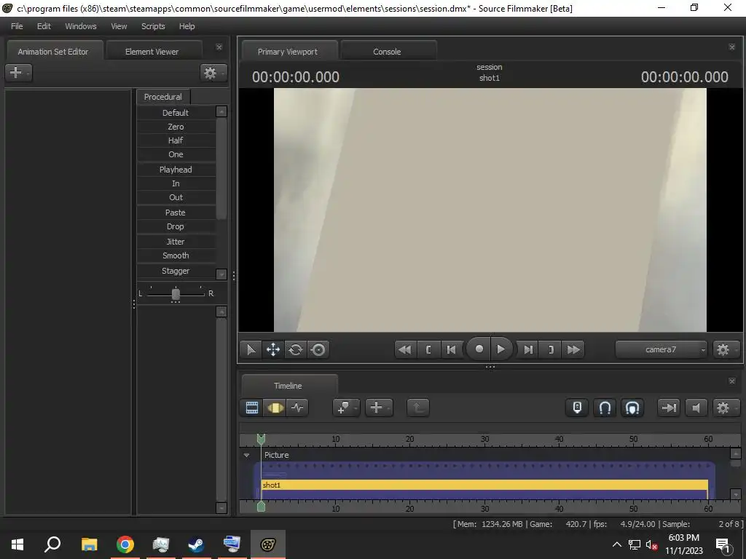The width and height of the screenshot is (746, 559).
Task: Click the timeline move-up-level arrow button
Action: click(418, 408)
